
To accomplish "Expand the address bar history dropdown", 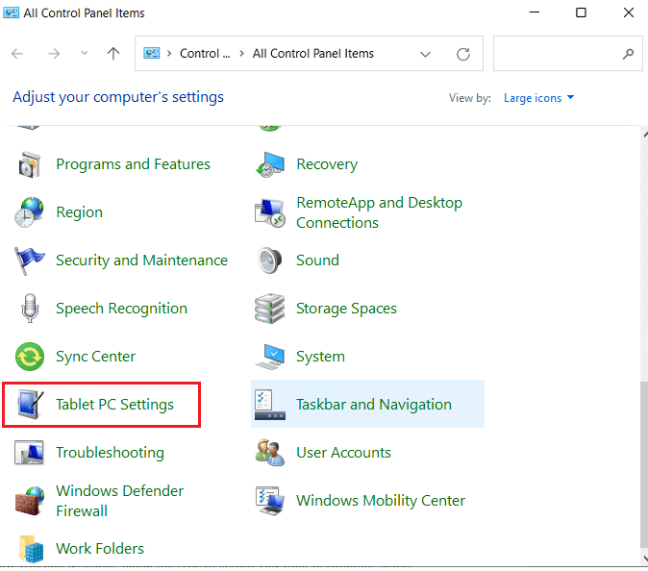I will (x=426, y=55).
